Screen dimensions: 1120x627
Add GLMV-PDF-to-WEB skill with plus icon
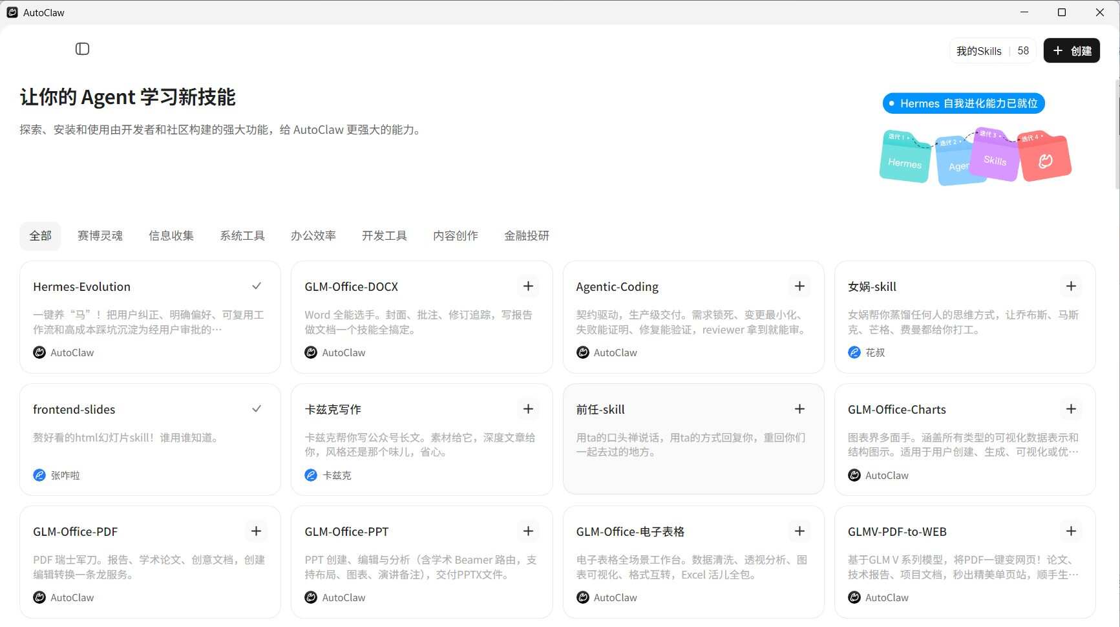click(1071, 531)
